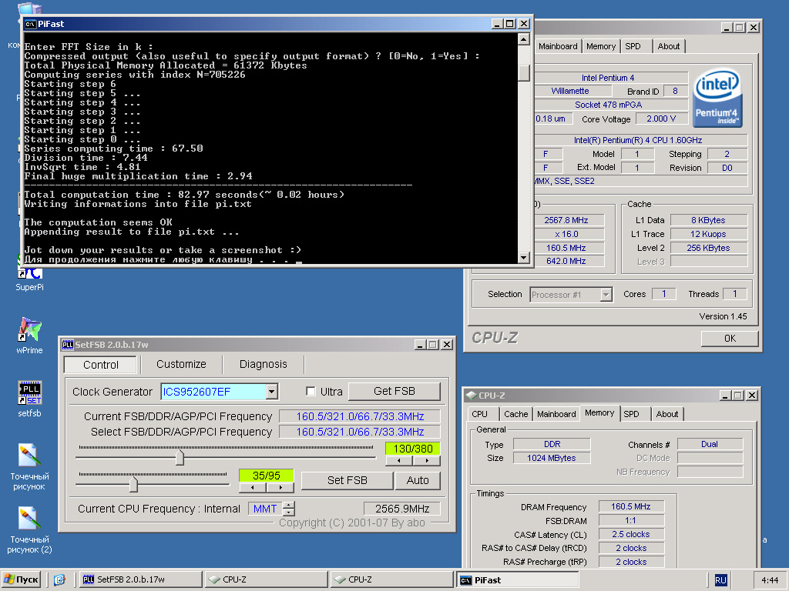Image resolution: width=789 pixels, height=591 pixels.
Task: Click the Auto button in SetFSB
Action: (418, 480)
